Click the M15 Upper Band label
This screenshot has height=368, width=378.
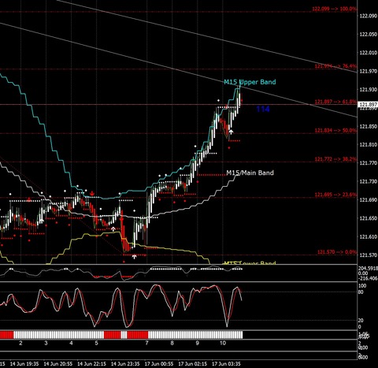250,82
